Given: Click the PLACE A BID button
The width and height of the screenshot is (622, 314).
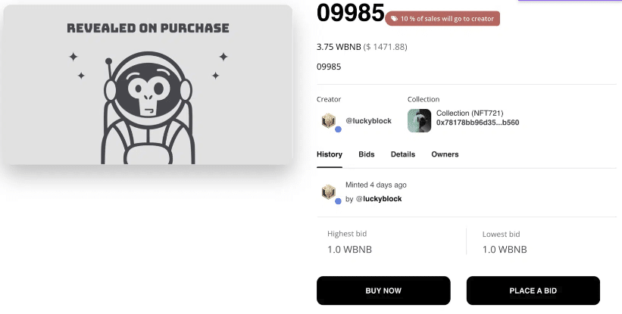Looking at the screenshot, I should pos(533,291).
